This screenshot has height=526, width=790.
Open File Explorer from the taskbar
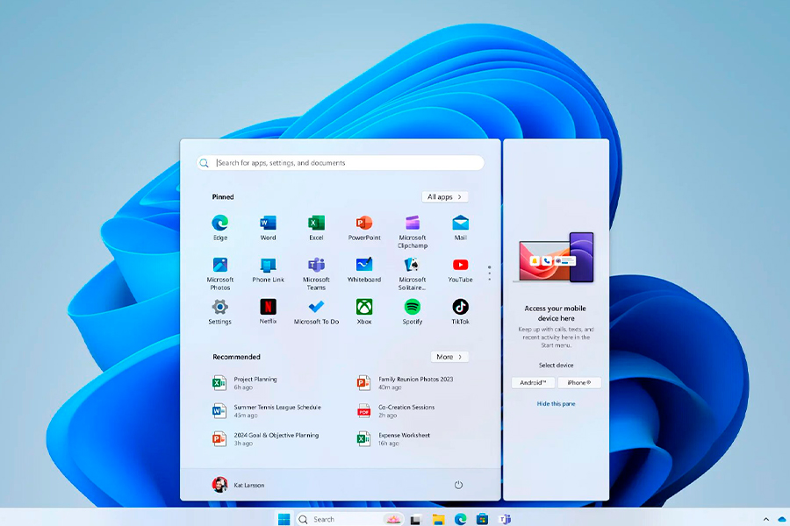[x=438, y=520]
